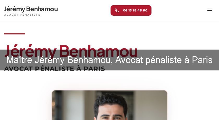The height and width of the screenshot is (120, 219).
Task: Click the blurred background left of the man
Action: [71, 105]
